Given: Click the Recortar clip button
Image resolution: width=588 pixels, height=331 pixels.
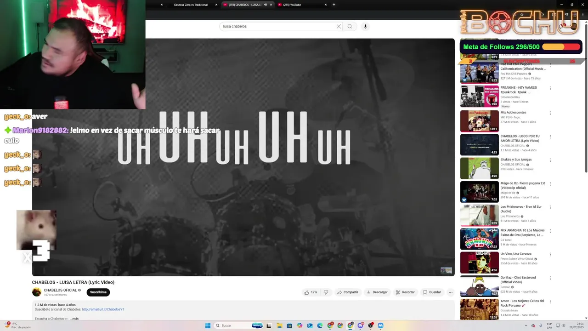Looking at the screenshot, I should pyautogui.click(x=405, y=292).
